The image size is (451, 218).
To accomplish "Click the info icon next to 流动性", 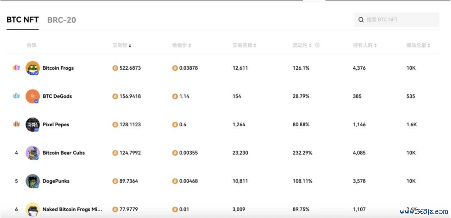I will [x=317, y=45].
